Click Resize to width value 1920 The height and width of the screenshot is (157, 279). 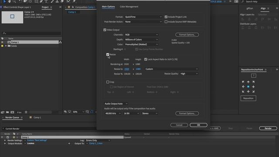pyautogui.click(x=127, y=69)
